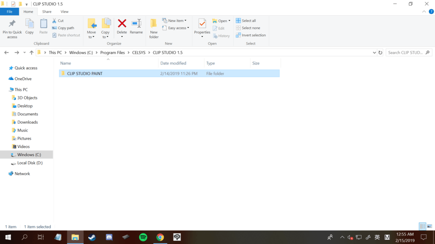Viewport: 435px width, 244px height.
Task: Select Downloads in navigation pane
Action: tap(28, 122)
